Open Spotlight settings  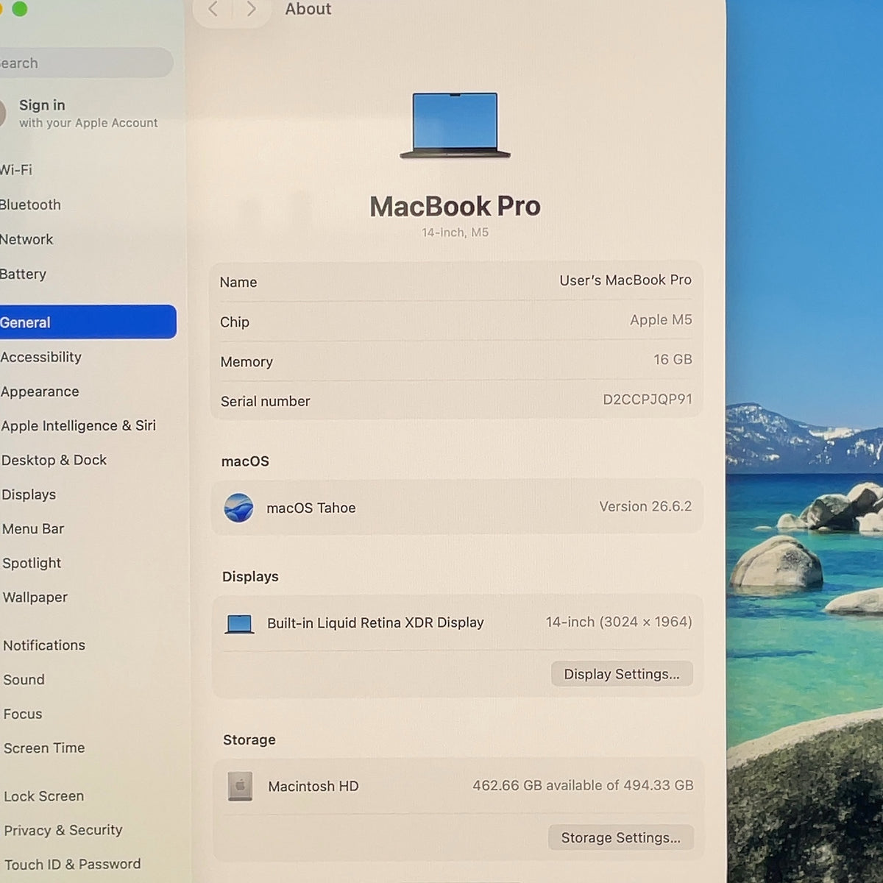pyautogui.click(x=32, y=563)
